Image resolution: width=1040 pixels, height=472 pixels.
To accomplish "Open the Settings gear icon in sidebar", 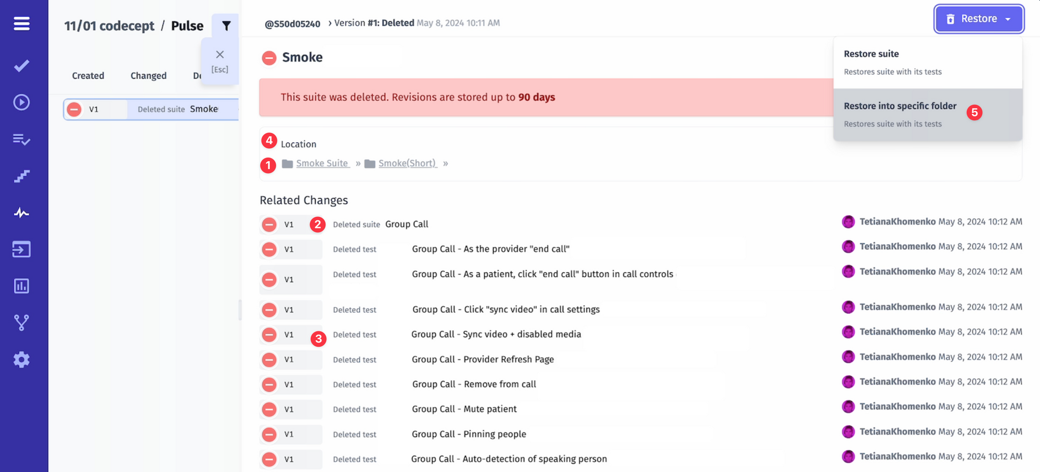I will [21, 360].
